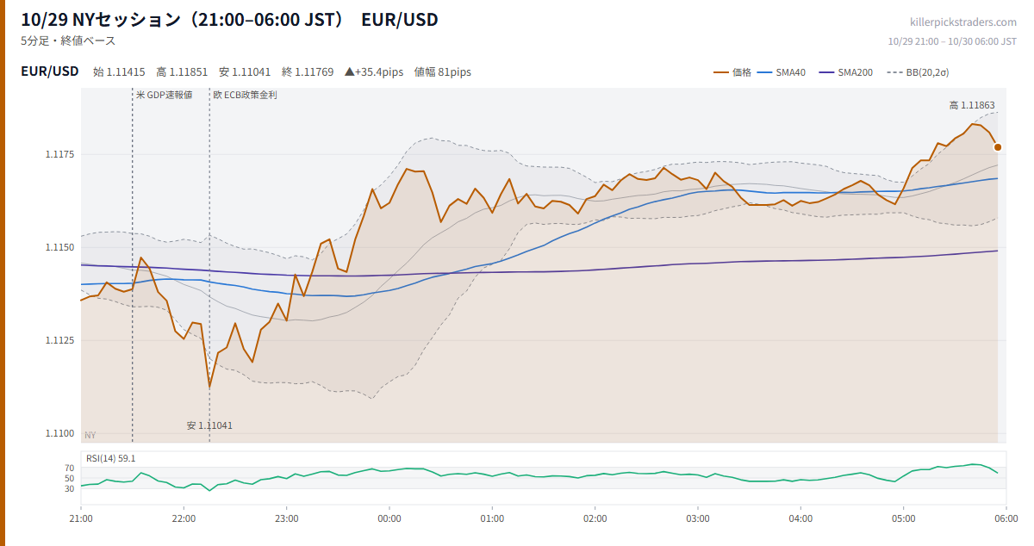Click the '安 1.11041' annotation under the price low

coord(209,425)
